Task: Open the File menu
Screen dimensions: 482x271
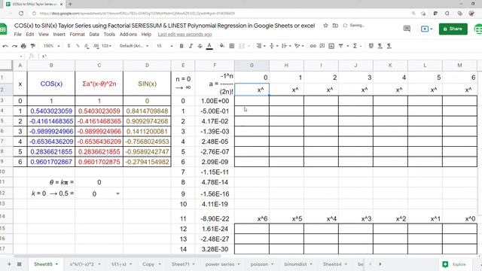Action: point(18,34)
